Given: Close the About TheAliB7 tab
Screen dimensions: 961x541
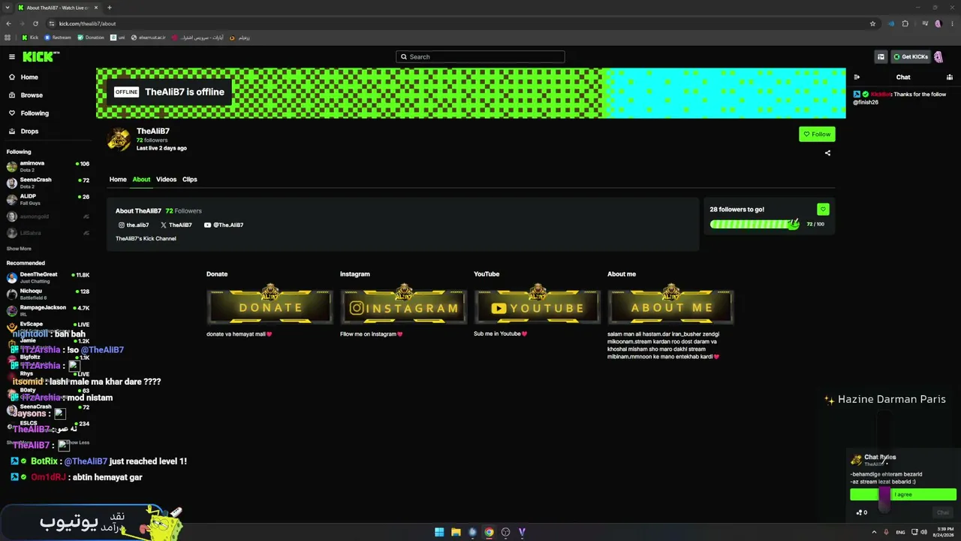Looking at the screenshot, I should pyautogui.click(x=96, y=8).
